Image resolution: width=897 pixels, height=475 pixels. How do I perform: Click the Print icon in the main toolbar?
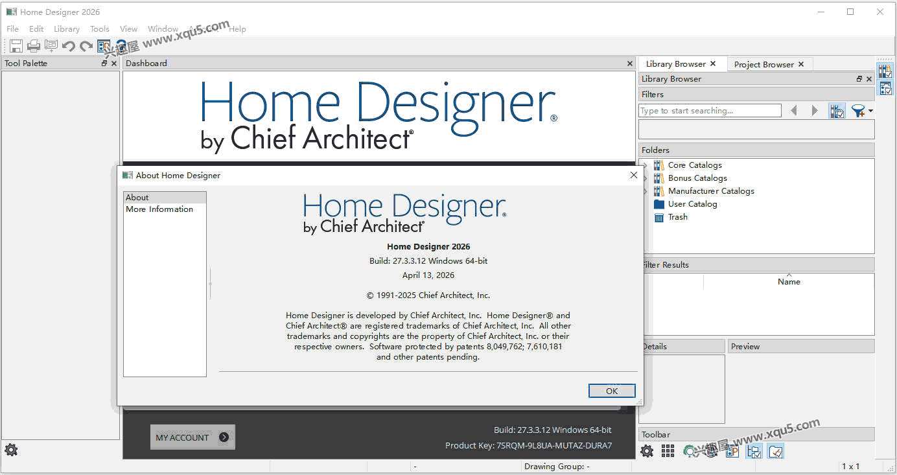[34, 46]
